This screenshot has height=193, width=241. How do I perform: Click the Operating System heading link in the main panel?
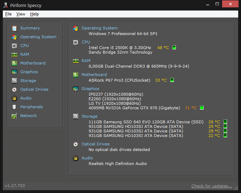99,28
